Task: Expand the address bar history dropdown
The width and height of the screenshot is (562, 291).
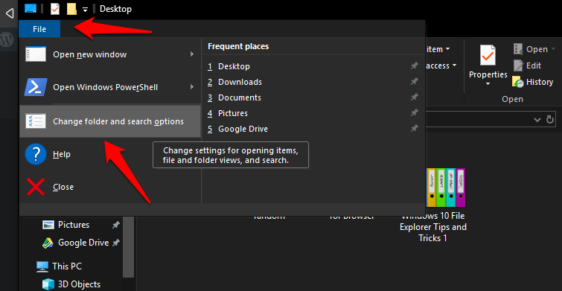Action: click(x=537, y=120)
